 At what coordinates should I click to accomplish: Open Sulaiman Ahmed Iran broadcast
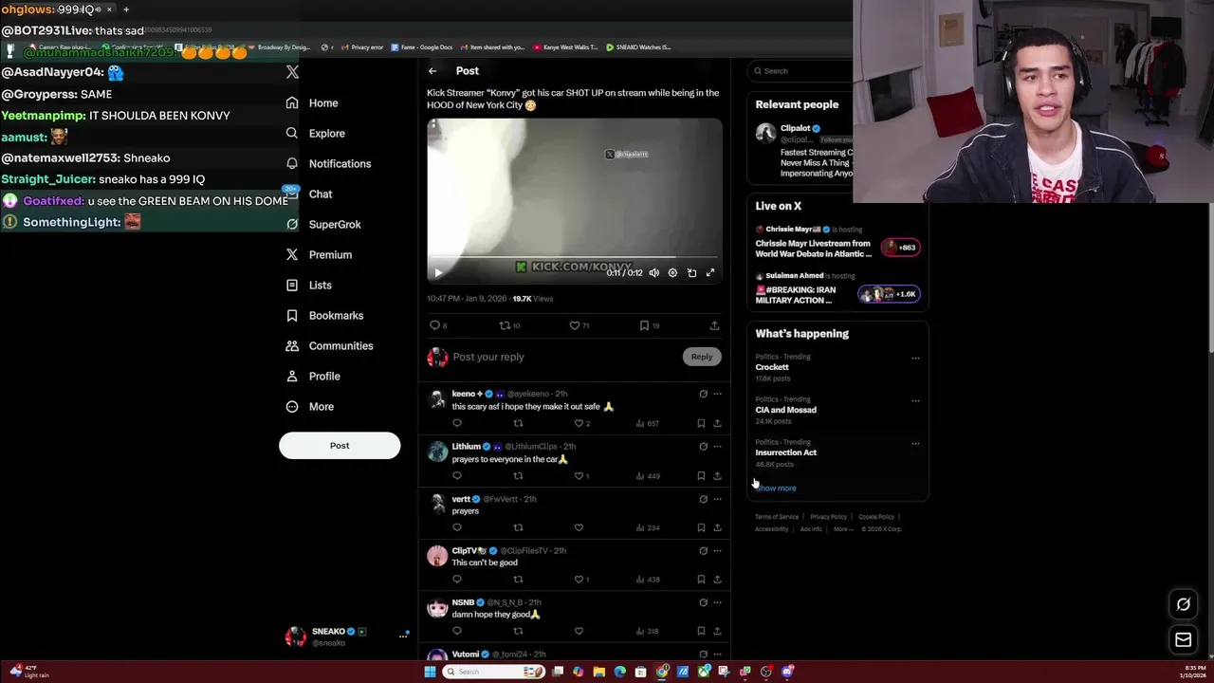(x=837, y=289)
